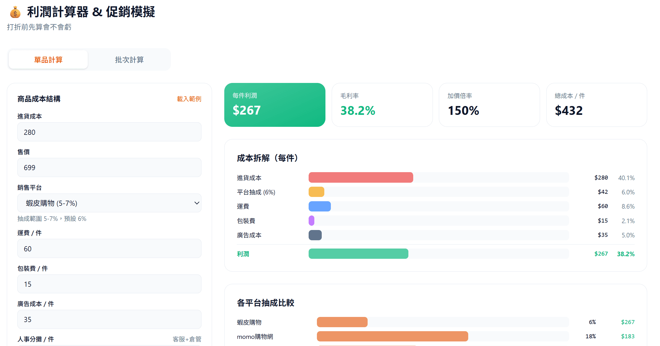Focus the 廣告成本 / 件 input with value 35
Image resolution: width=660 pixels, height=346 pixels.
click(x=109, y=319)
